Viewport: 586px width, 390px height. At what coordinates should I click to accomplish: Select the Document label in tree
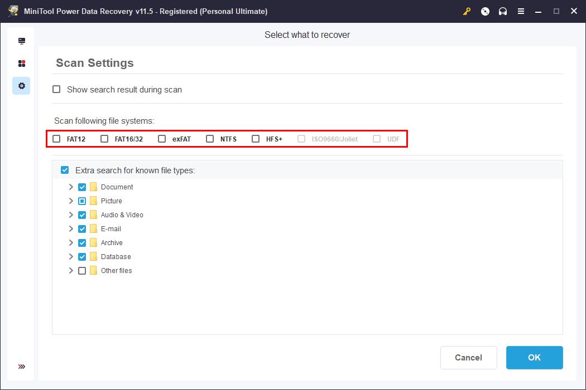[x=117, y=187]
